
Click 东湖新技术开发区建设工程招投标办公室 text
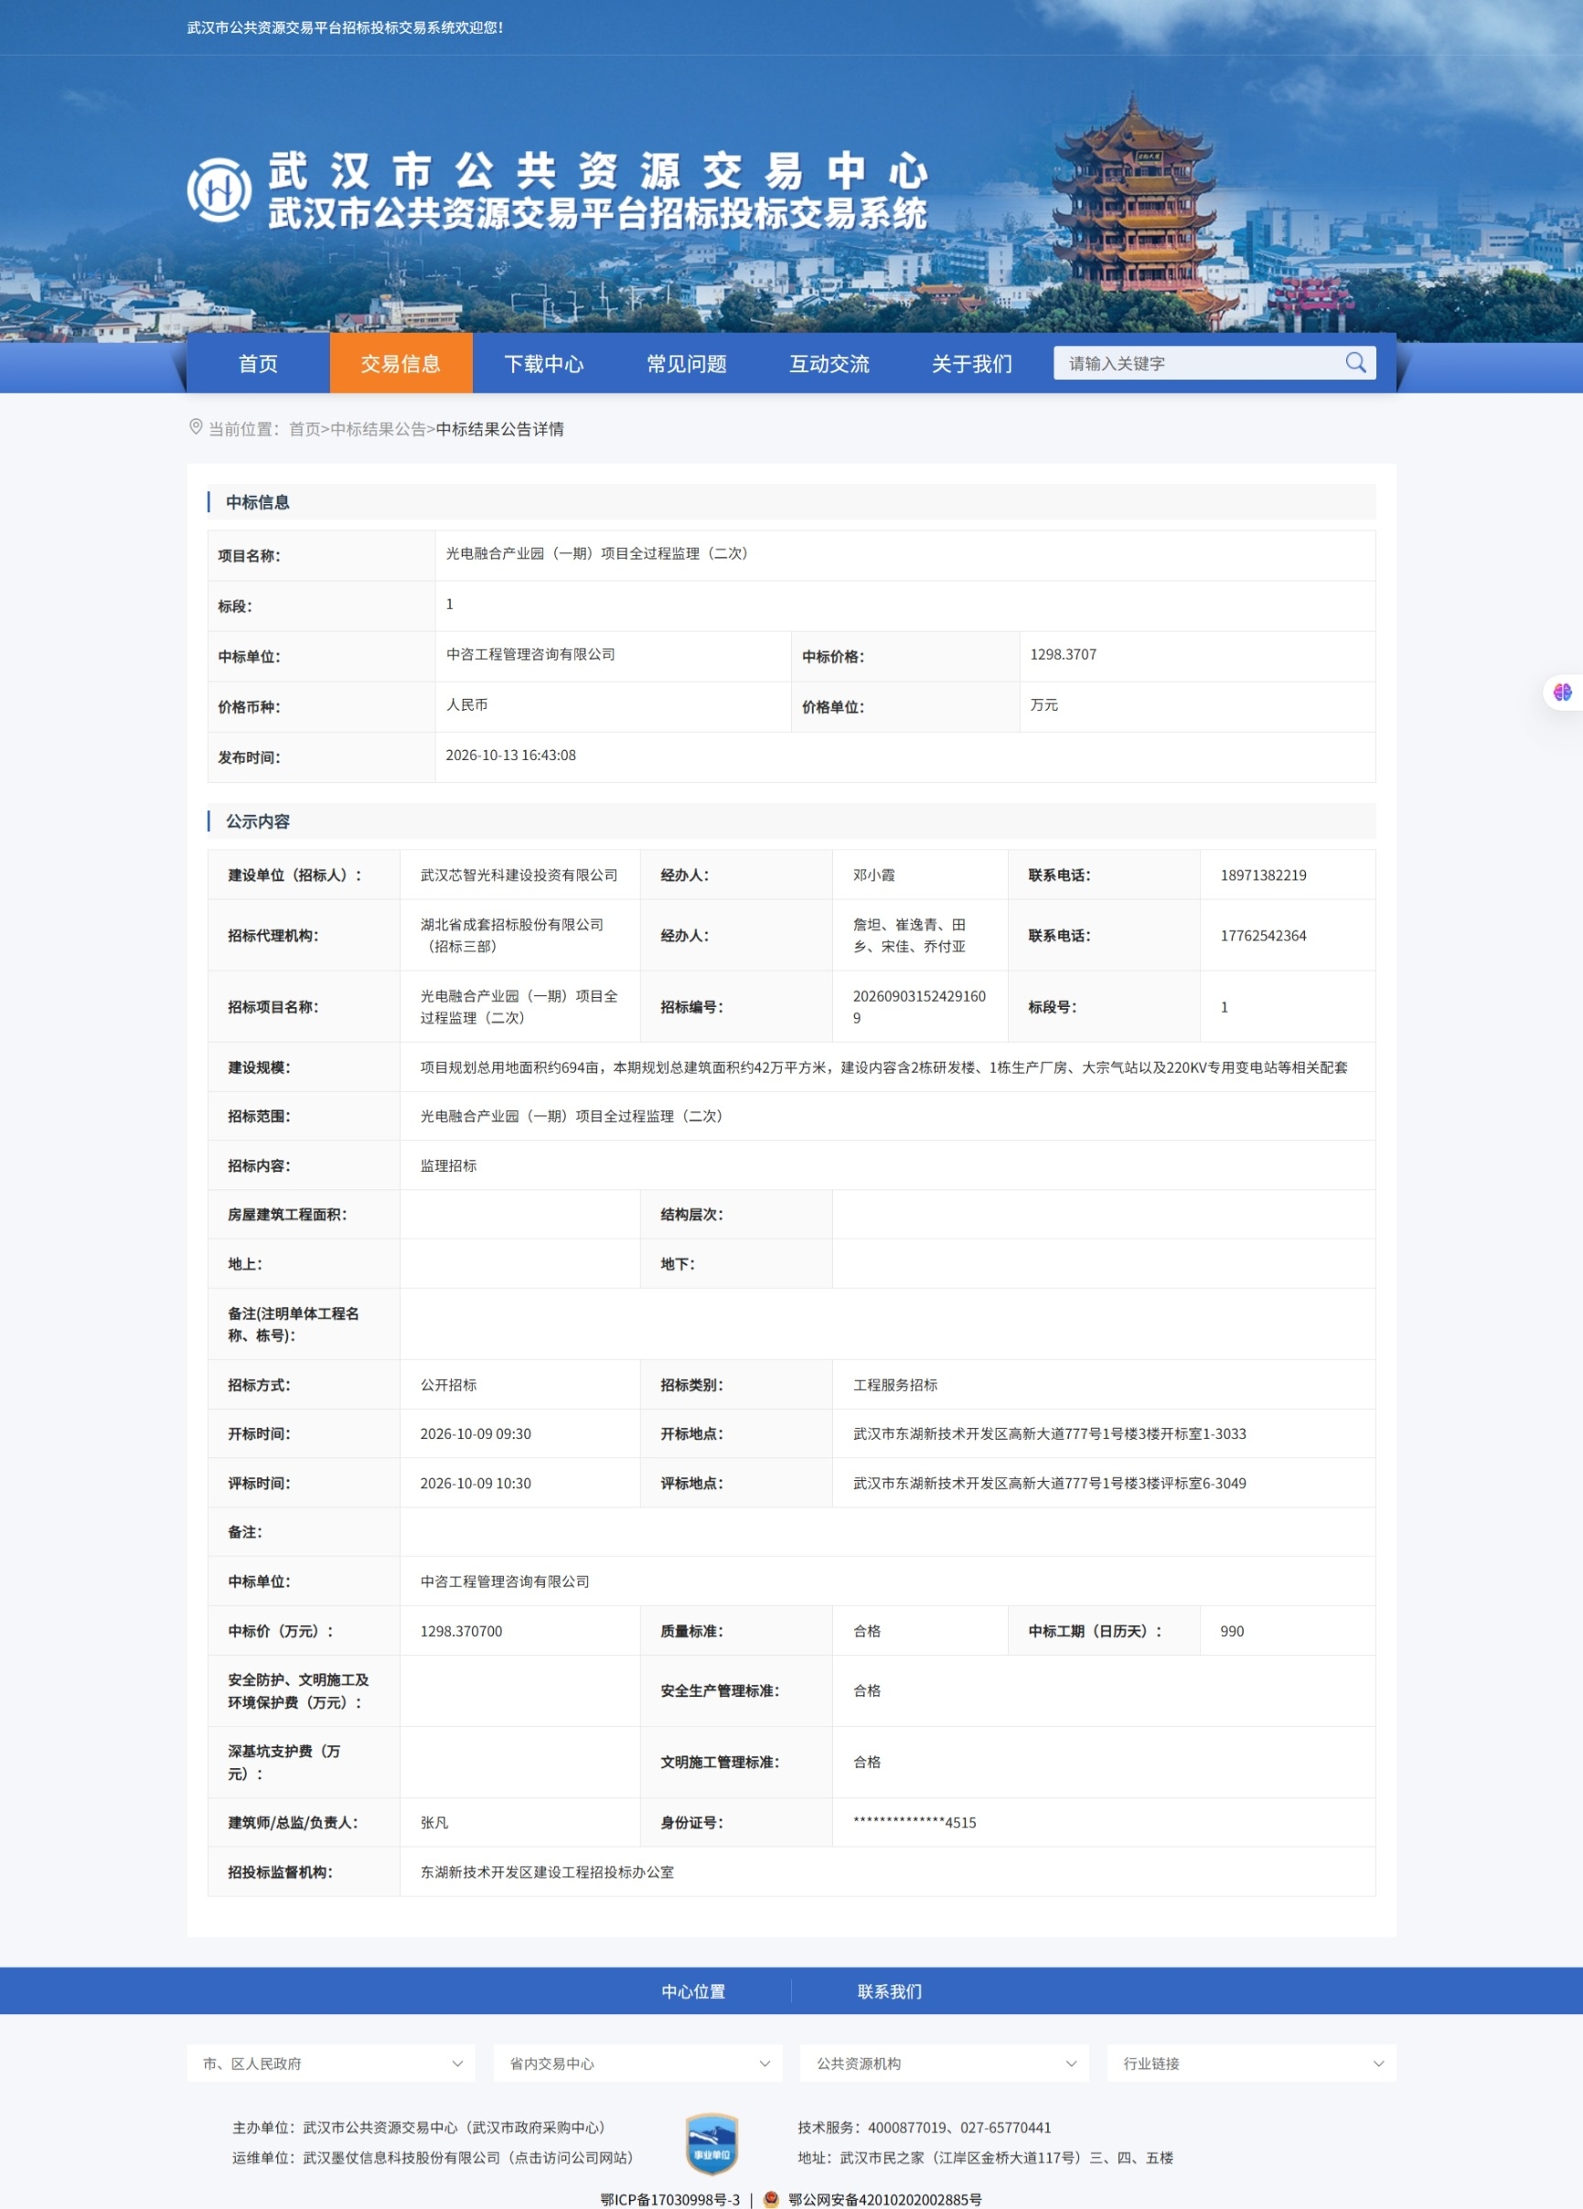pyautogui.click(x=547, y=1871)
